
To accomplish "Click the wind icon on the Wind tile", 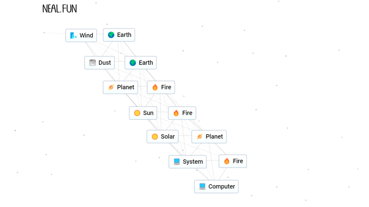I will (x=73, y=36).
